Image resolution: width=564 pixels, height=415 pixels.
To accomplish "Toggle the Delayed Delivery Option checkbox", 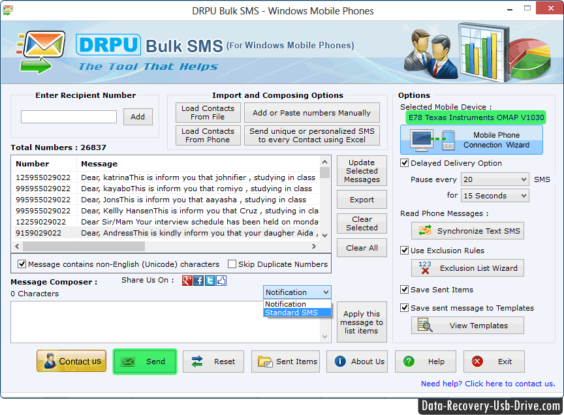I will tap(404, 163).
